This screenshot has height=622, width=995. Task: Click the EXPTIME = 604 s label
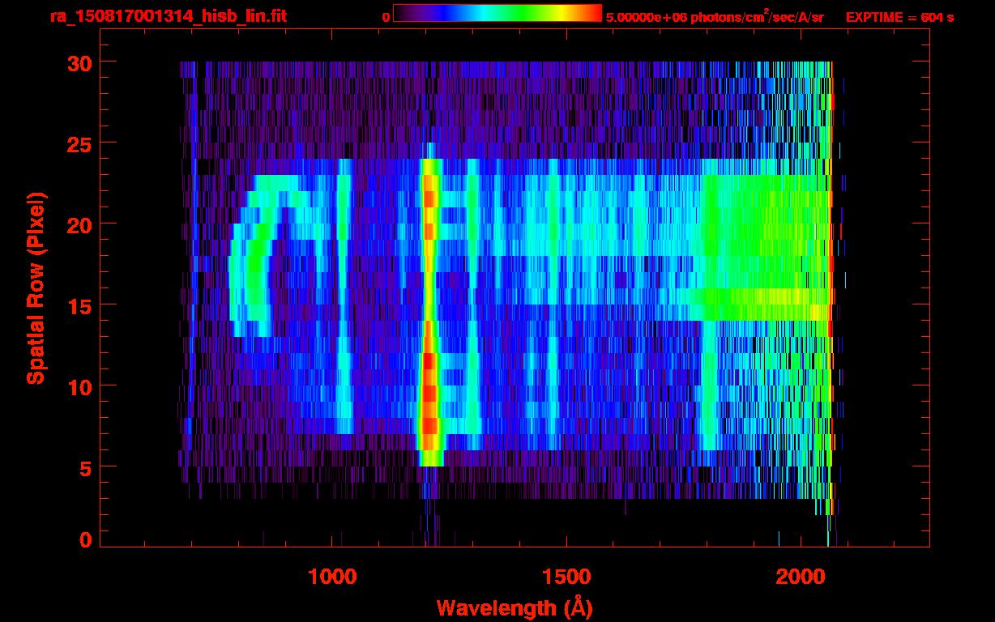pyautogui.click(x=899, y=17)
